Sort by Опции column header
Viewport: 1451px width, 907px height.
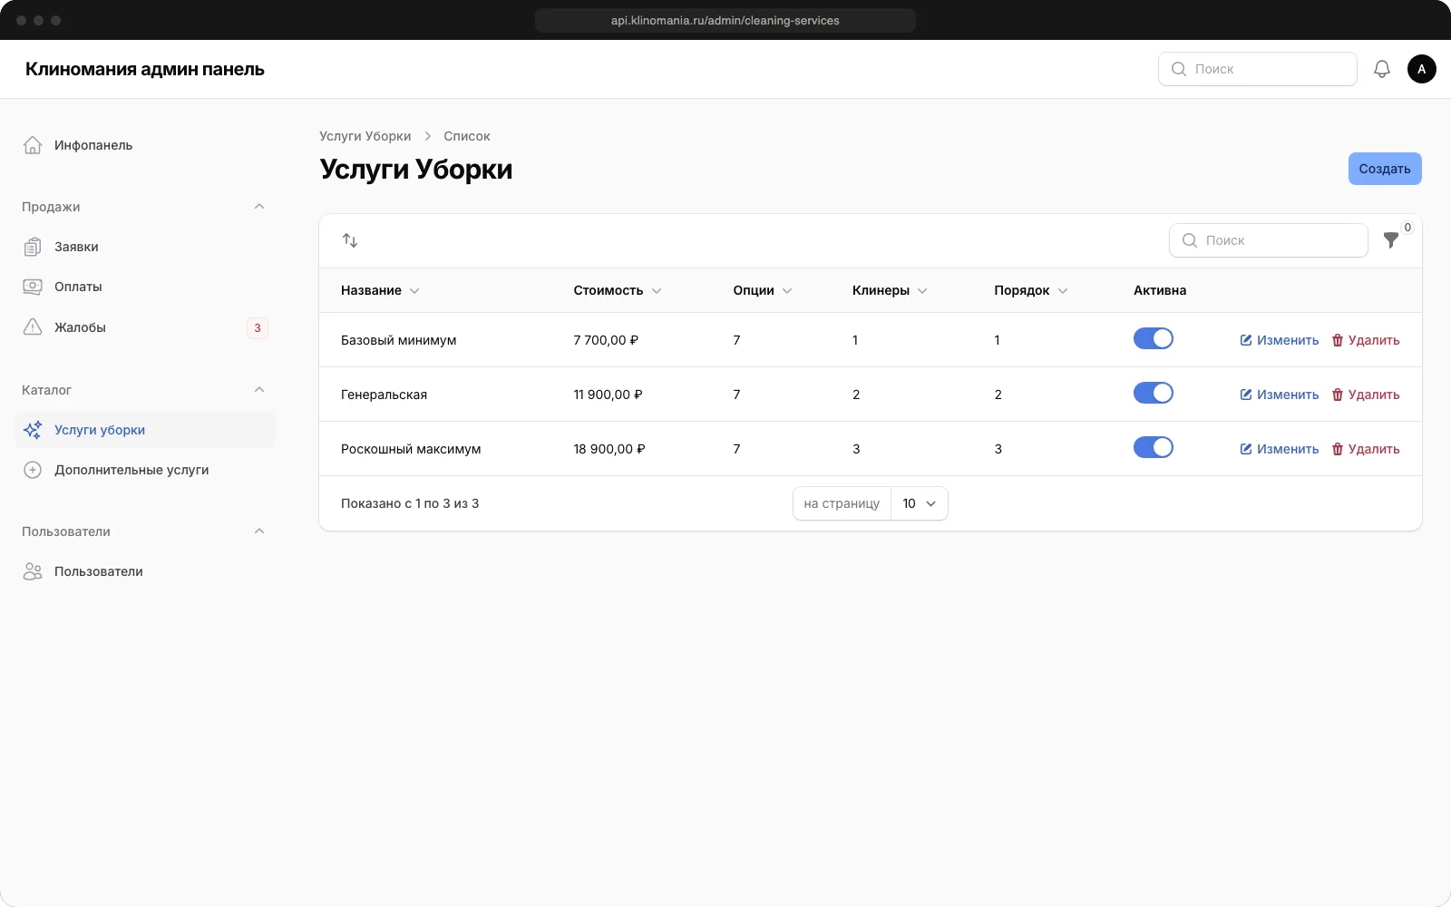tap(763, 290)
